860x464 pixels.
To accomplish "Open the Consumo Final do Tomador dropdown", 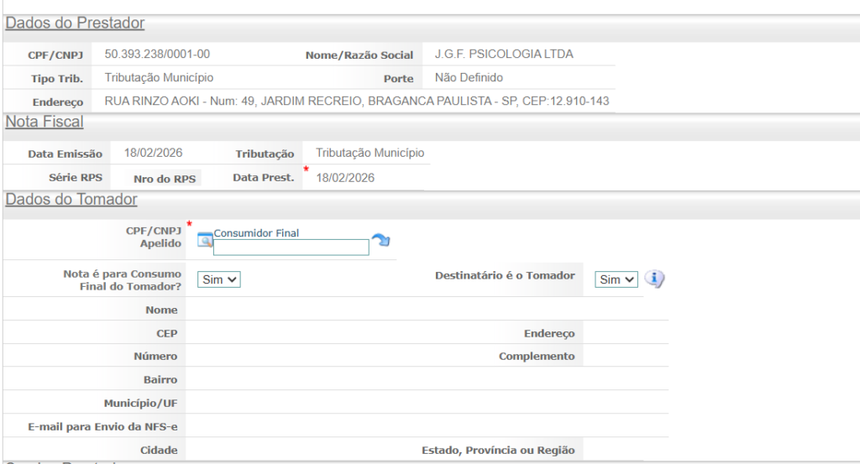I will pos(218,279).
